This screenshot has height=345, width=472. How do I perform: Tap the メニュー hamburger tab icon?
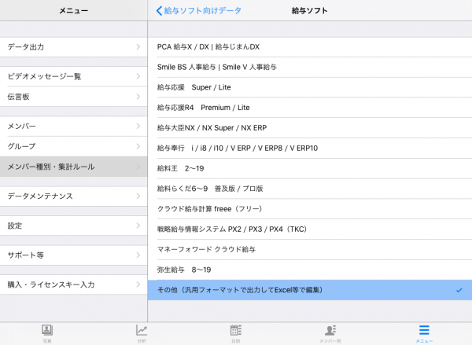pyautogui.click(x=425, y=331)
